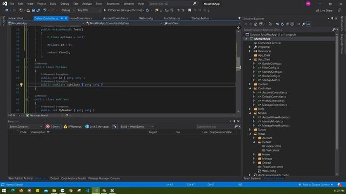Collapse the Controllers folder node
This screenshot has width=346, height=194.
click(x=250, y=88)
